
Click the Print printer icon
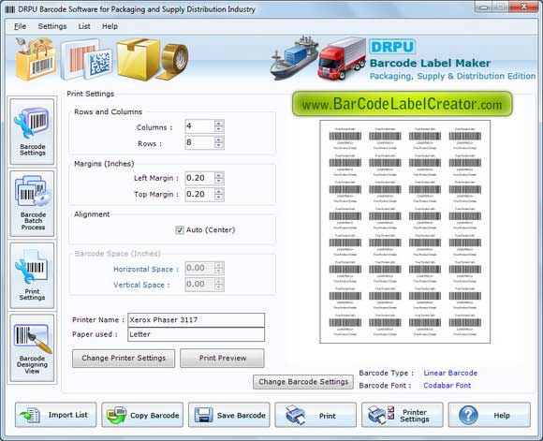[x=295, y=415]
